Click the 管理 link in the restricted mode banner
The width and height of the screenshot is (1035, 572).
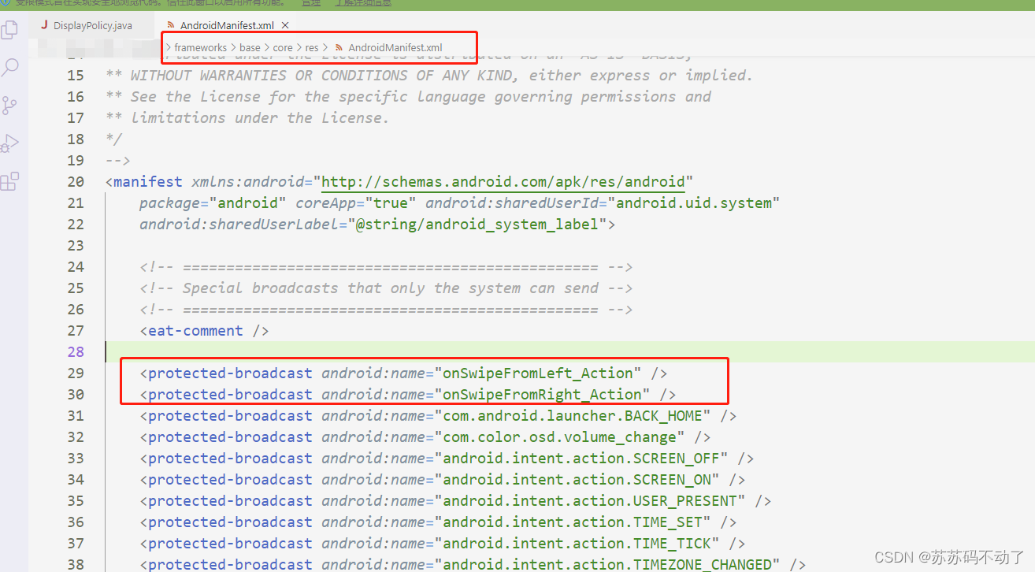310,3
